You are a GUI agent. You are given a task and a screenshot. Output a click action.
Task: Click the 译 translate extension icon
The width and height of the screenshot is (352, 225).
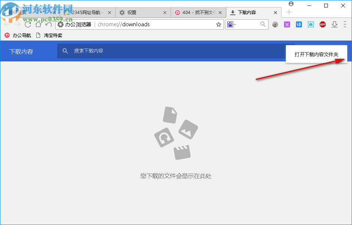(299, 24)
